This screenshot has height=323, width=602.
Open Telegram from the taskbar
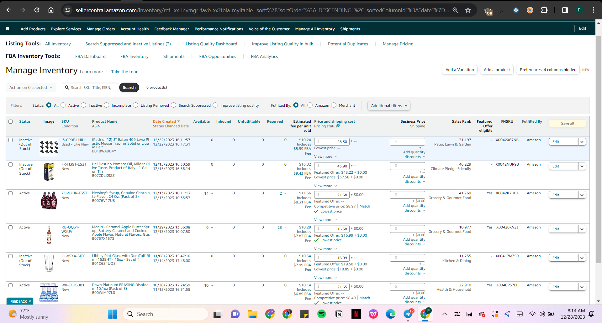coord(408,314)
